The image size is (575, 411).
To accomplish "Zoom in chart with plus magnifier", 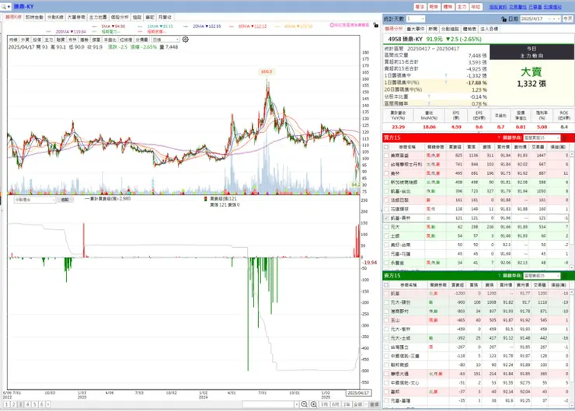I will tap(314, 405).
